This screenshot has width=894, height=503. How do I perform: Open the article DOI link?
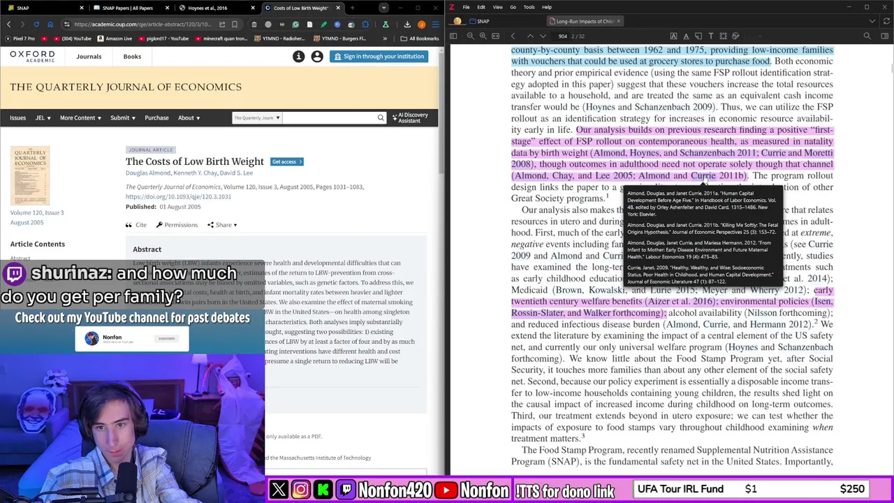(x=178, y=197)
